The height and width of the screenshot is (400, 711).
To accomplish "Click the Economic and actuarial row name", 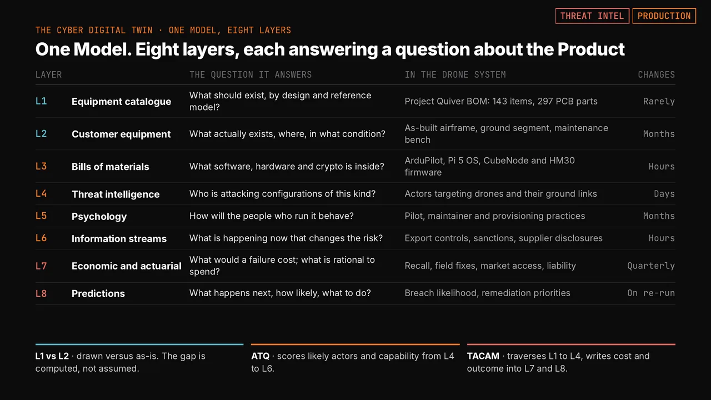I will pos(127,266).
